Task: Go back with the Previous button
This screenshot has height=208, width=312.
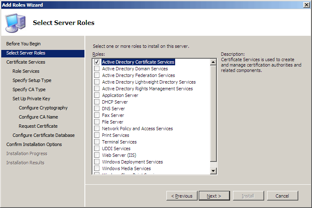Action: click(182, 196)
